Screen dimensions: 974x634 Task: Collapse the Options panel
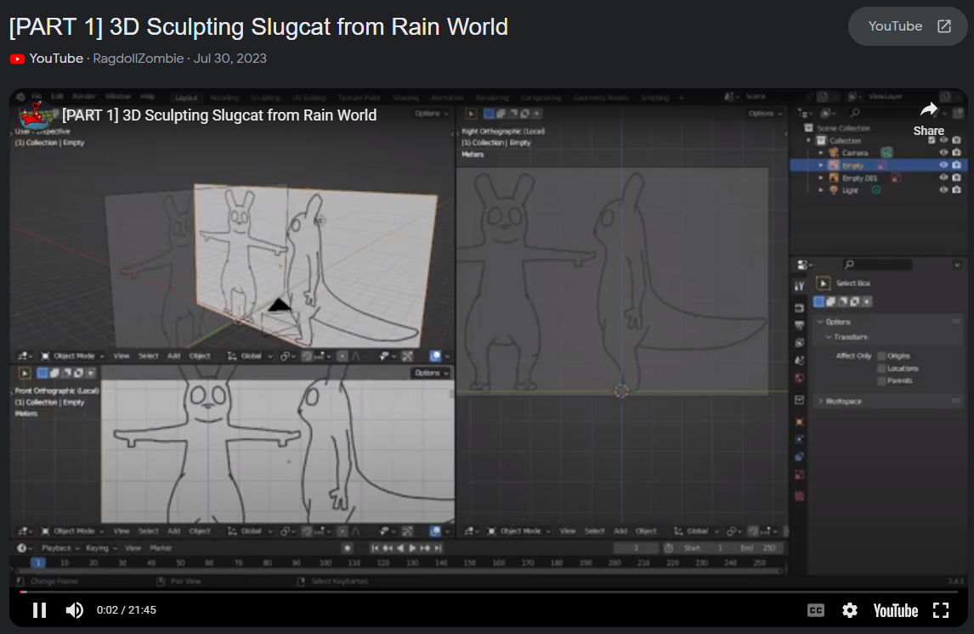pyautogui.click(x=837, y=322)
